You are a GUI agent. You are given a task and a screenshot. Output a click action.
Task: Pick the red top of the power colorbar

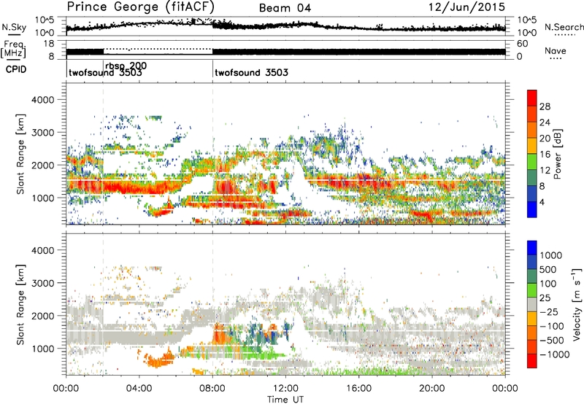pos(532,98)
